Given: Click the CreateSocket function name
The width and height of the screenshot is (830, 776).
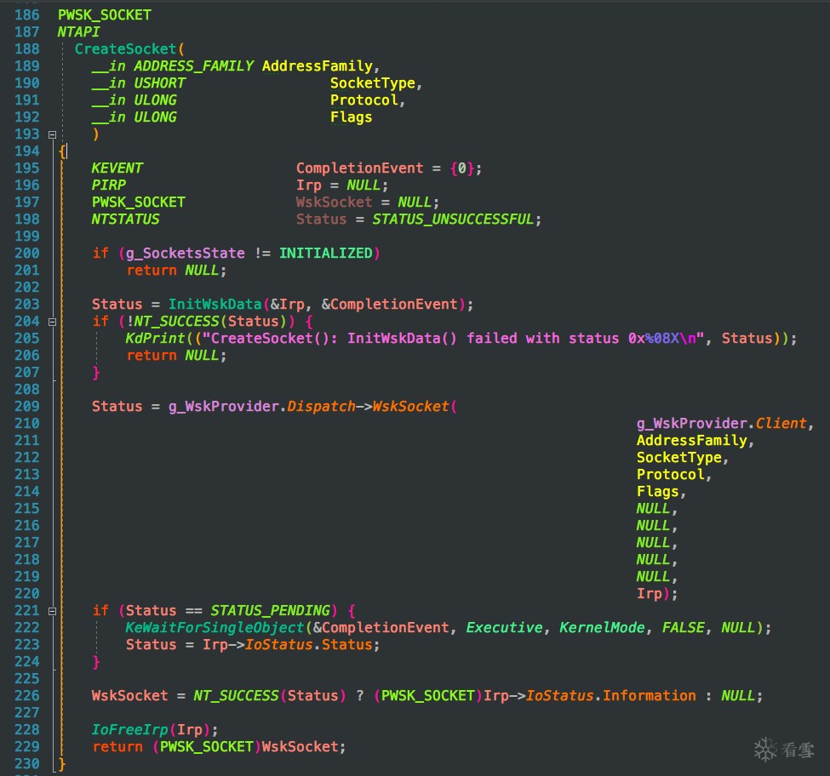Looking at the screenshot, I should click(125, 48).
